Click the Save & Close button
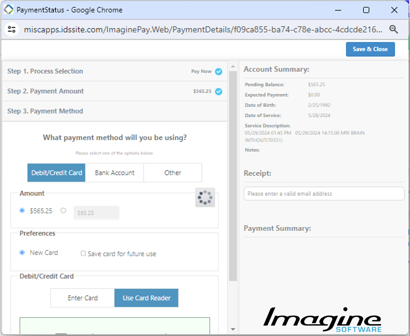 pos(370,49)
